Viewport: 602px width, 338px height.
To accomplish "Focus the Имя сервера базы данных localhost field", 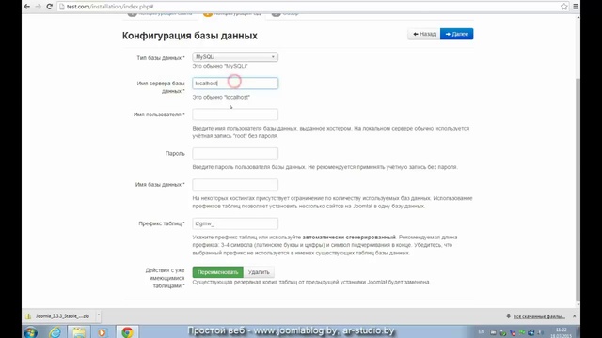I will [x=235, y=84].
